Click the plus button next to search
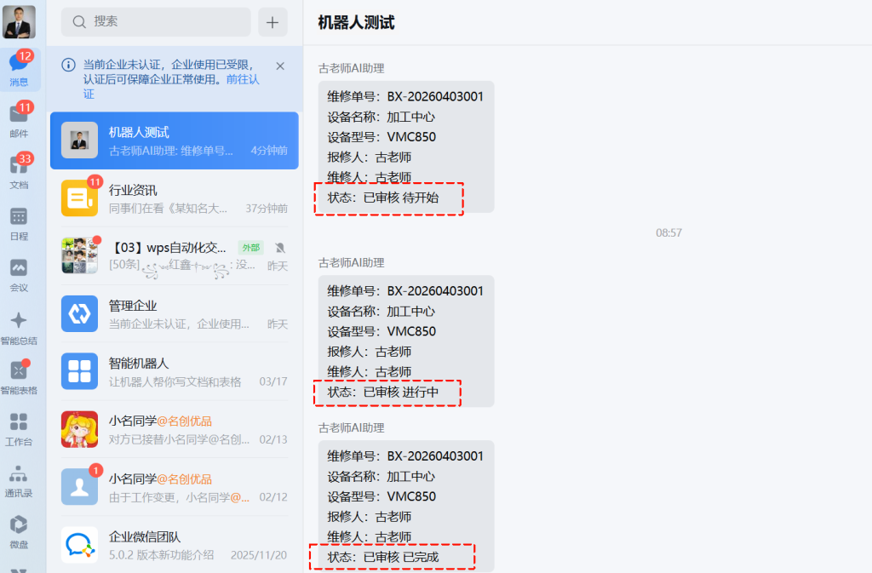Viewport: 872px width, 573px height. [272, 22]
